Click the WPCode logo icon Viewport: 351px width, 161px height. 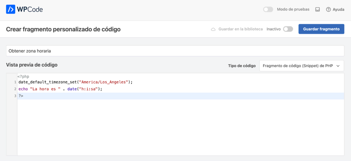pos(11,9)
